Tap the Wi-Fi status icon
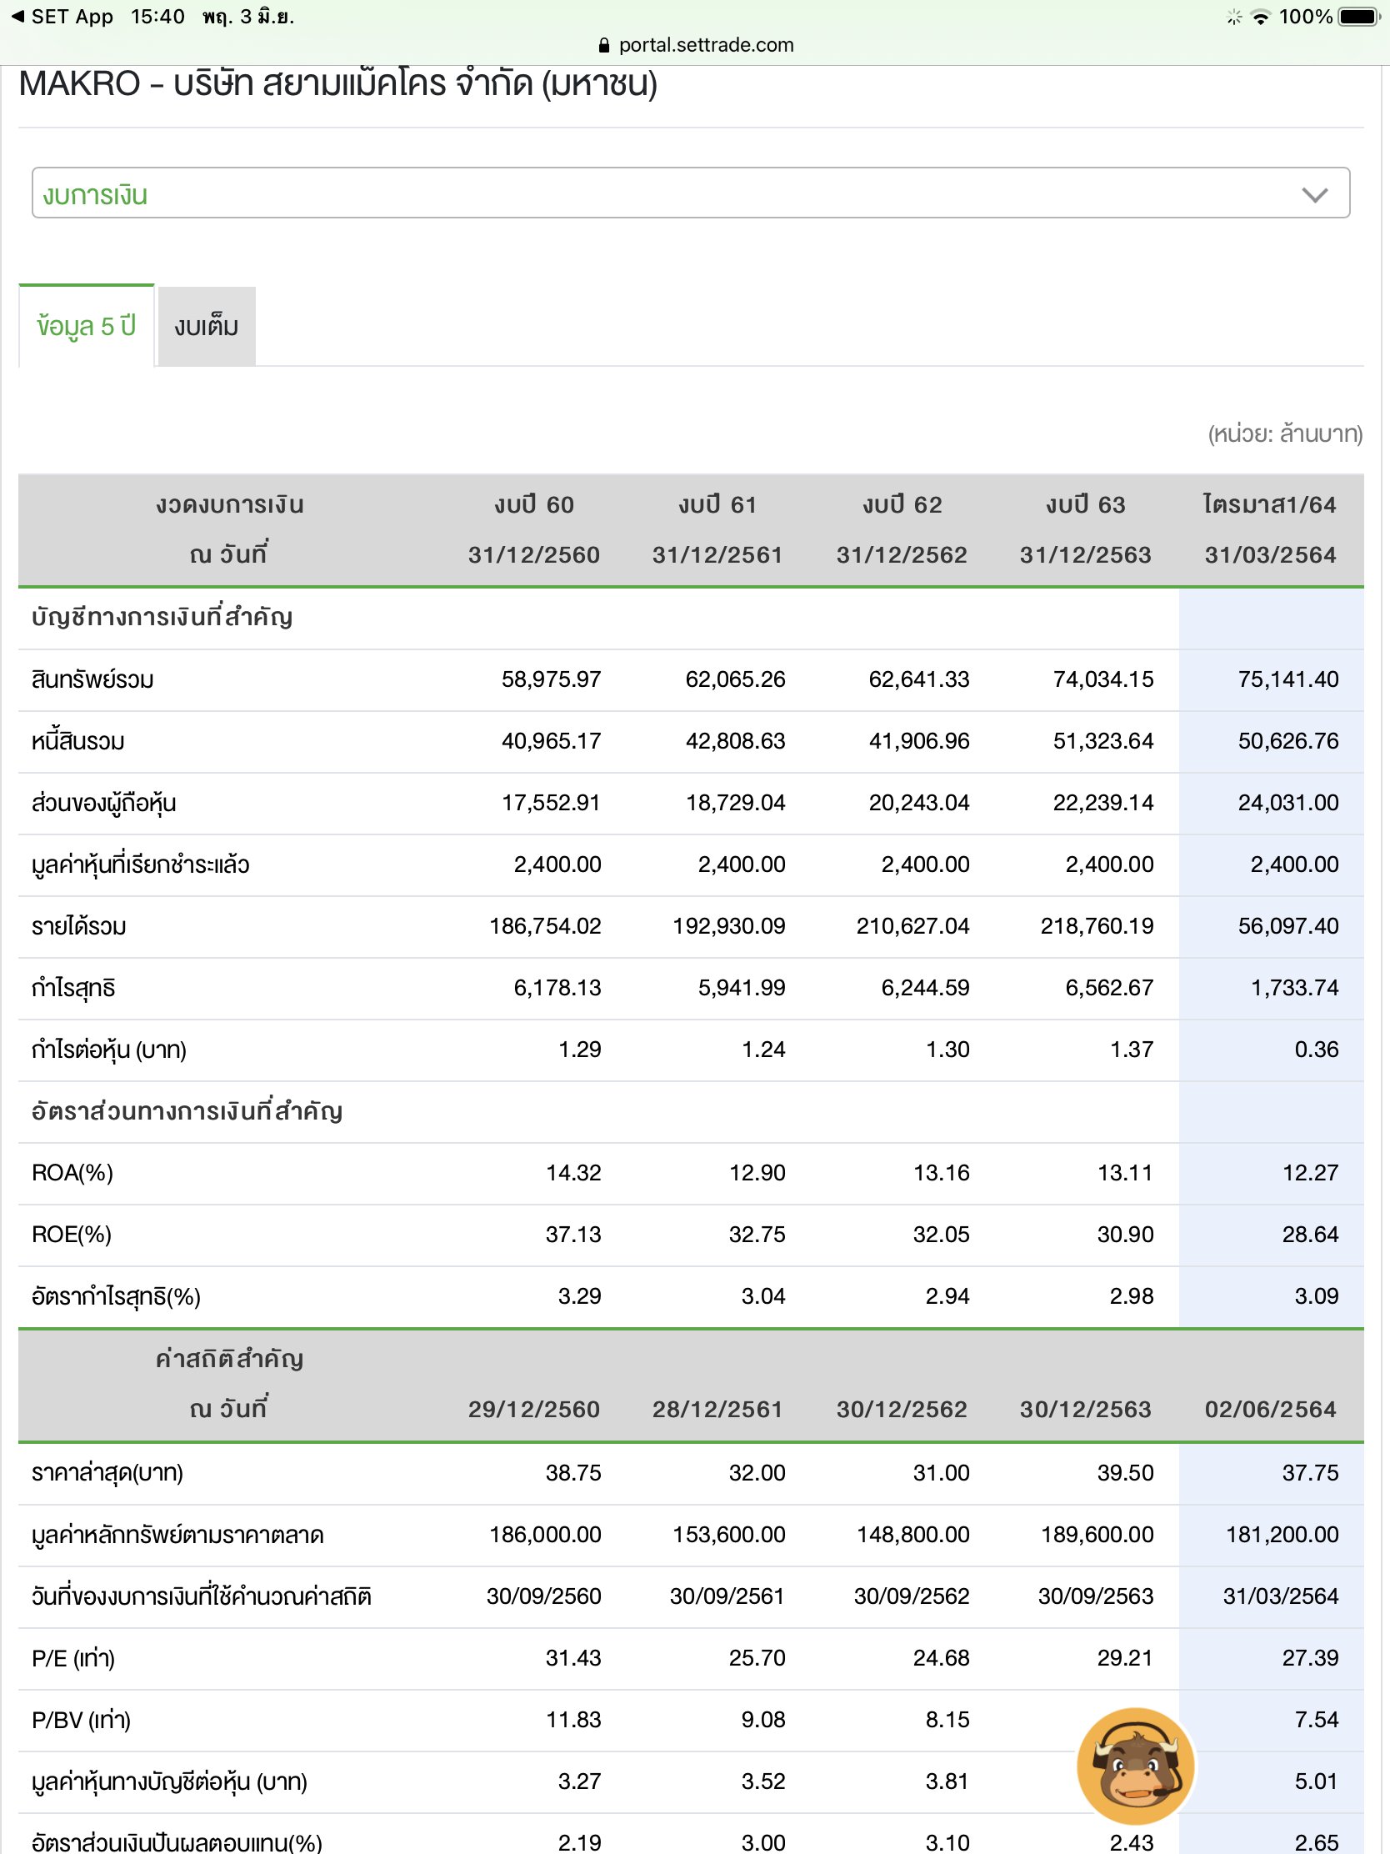Viewport: 1390px width, 1854px height. click(1259, 17)
